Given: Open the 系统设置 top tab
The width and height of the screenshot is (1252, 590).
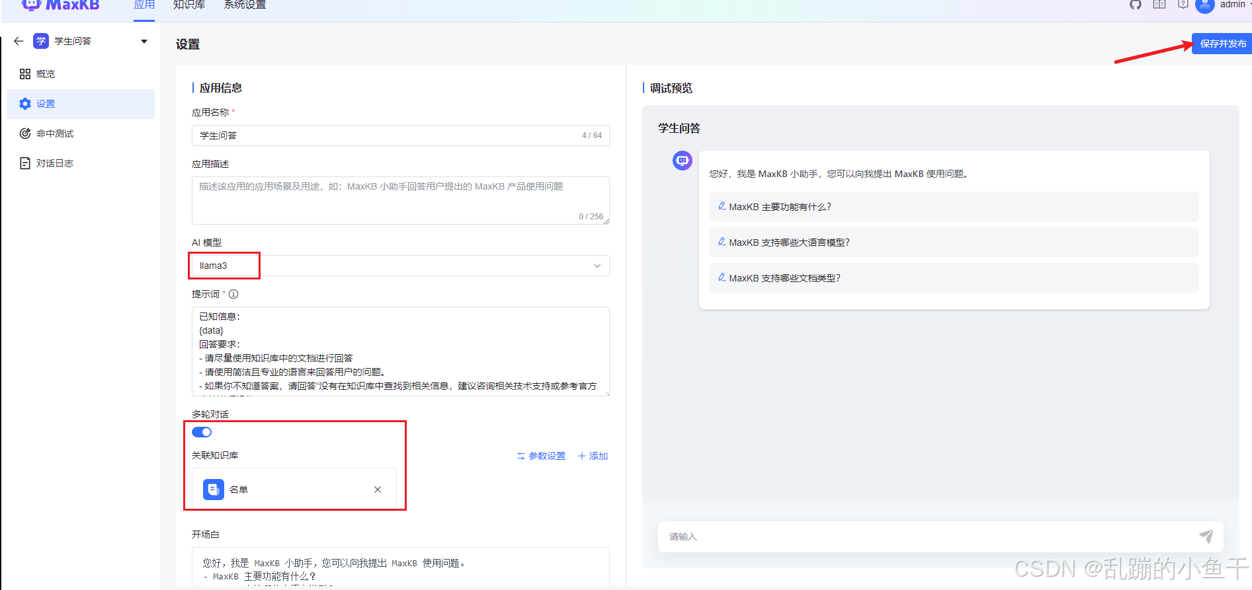Looking at the screenshot, I should click(245, 5).
